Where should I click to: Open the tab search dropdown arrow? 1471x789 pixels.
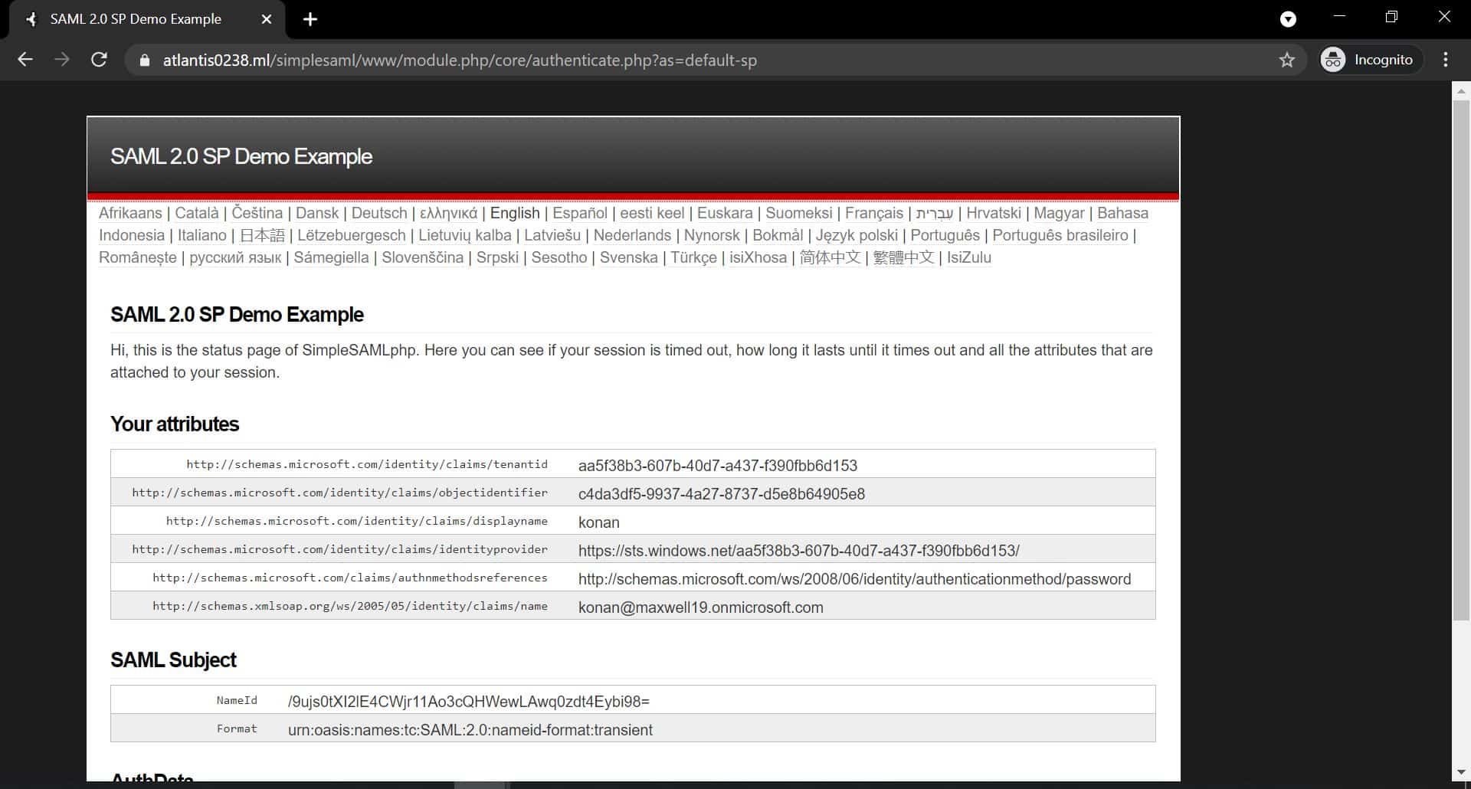point(1289,19)
